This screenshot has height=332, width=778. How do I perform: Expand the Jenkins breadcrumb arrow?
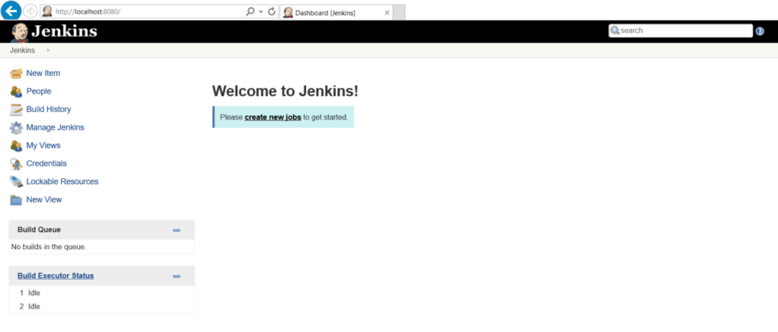coord(48,51)
